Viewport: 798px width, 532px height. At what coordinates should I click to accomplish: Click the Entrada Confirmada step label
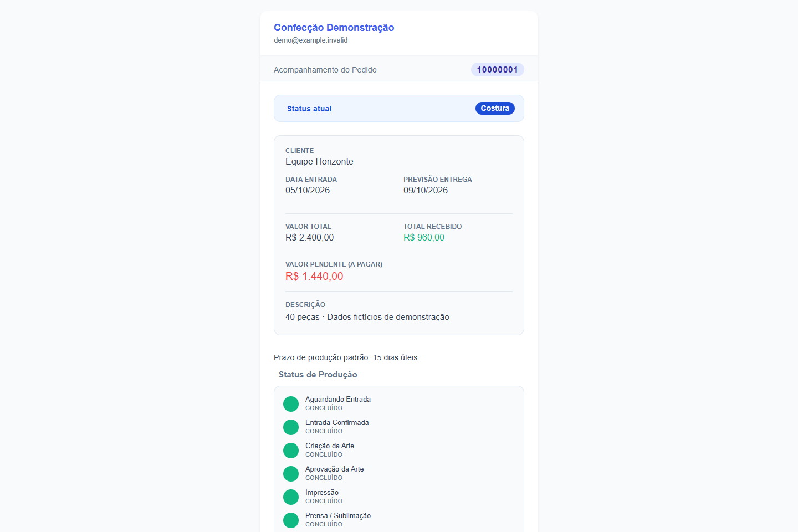pyautogui.click(x=337, y=422)
